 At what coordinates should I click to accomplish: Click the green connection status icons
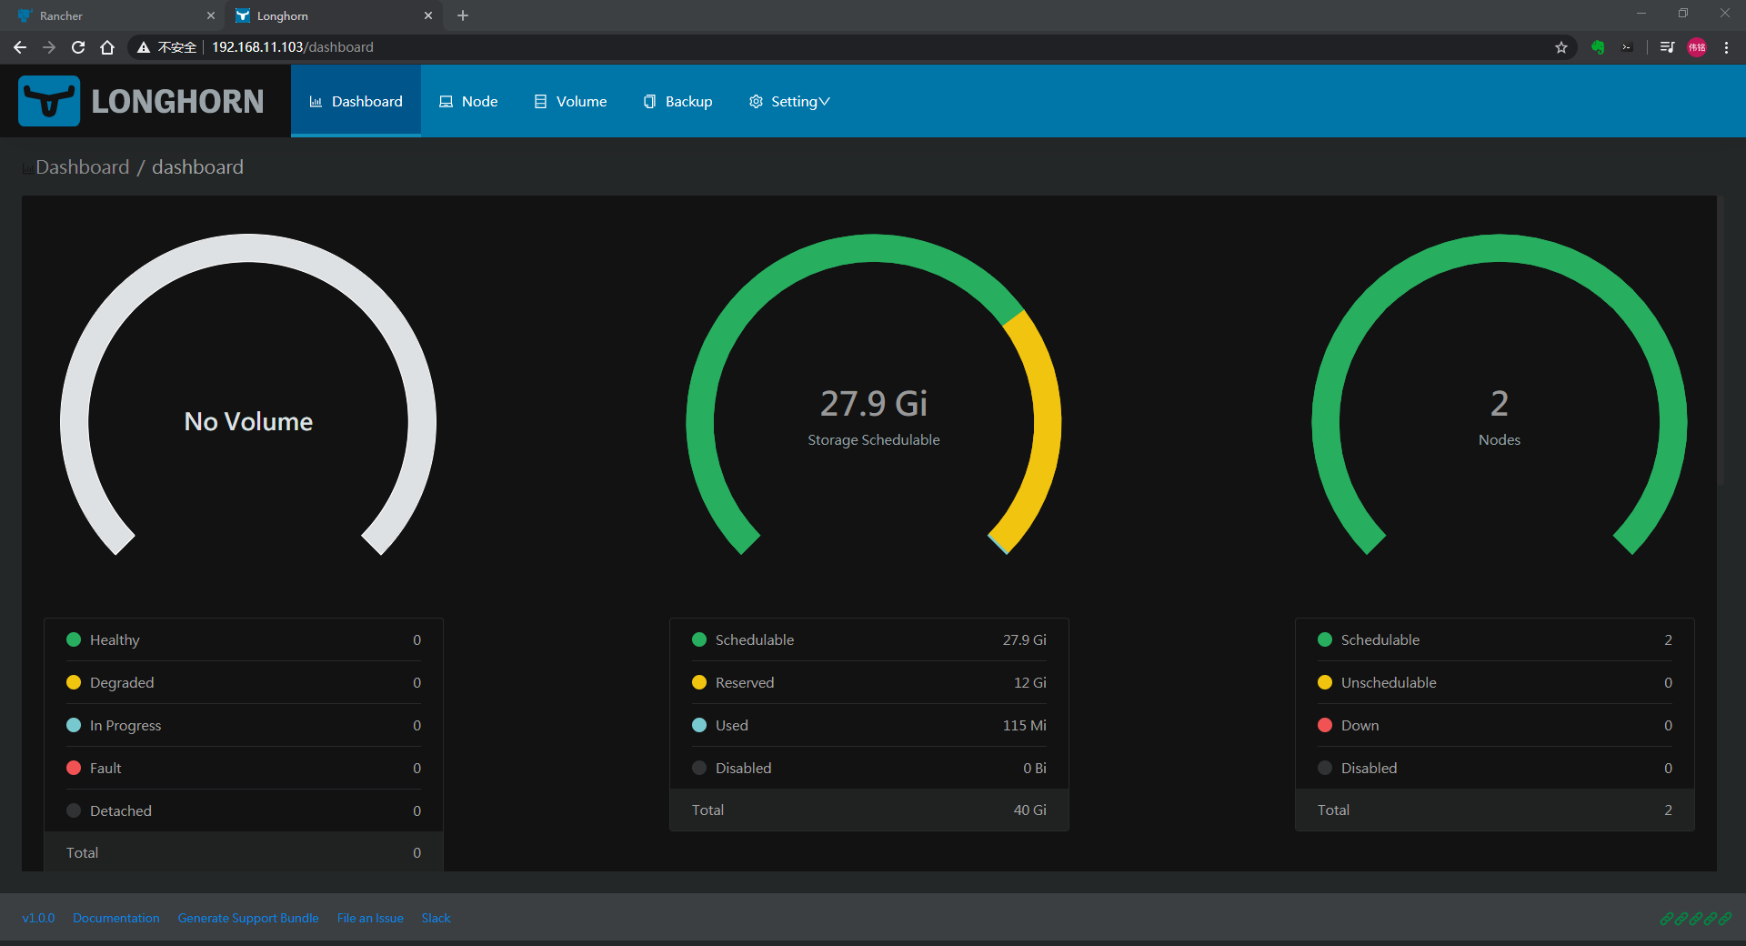(1695, 919)
